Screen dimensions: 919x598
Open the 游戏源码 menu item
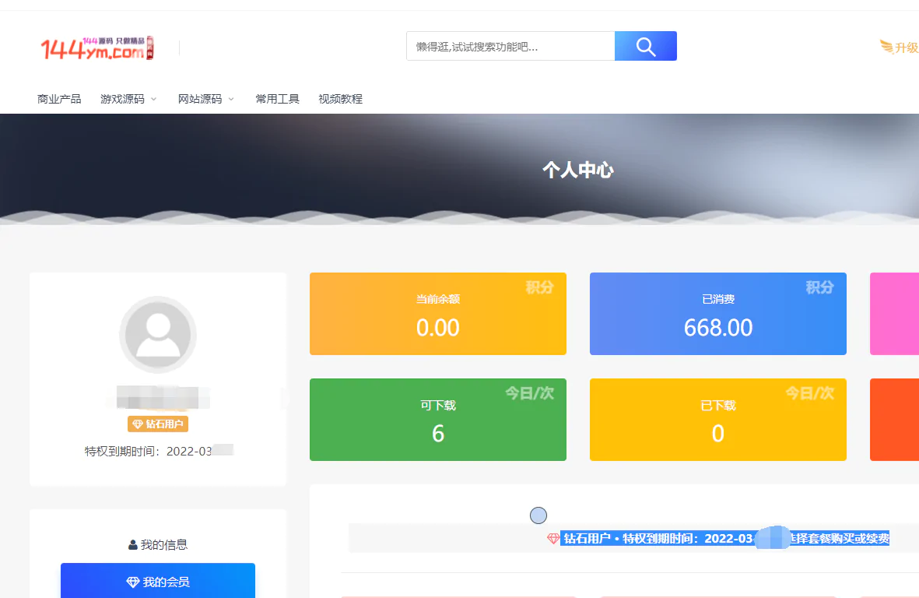point(122,99)
